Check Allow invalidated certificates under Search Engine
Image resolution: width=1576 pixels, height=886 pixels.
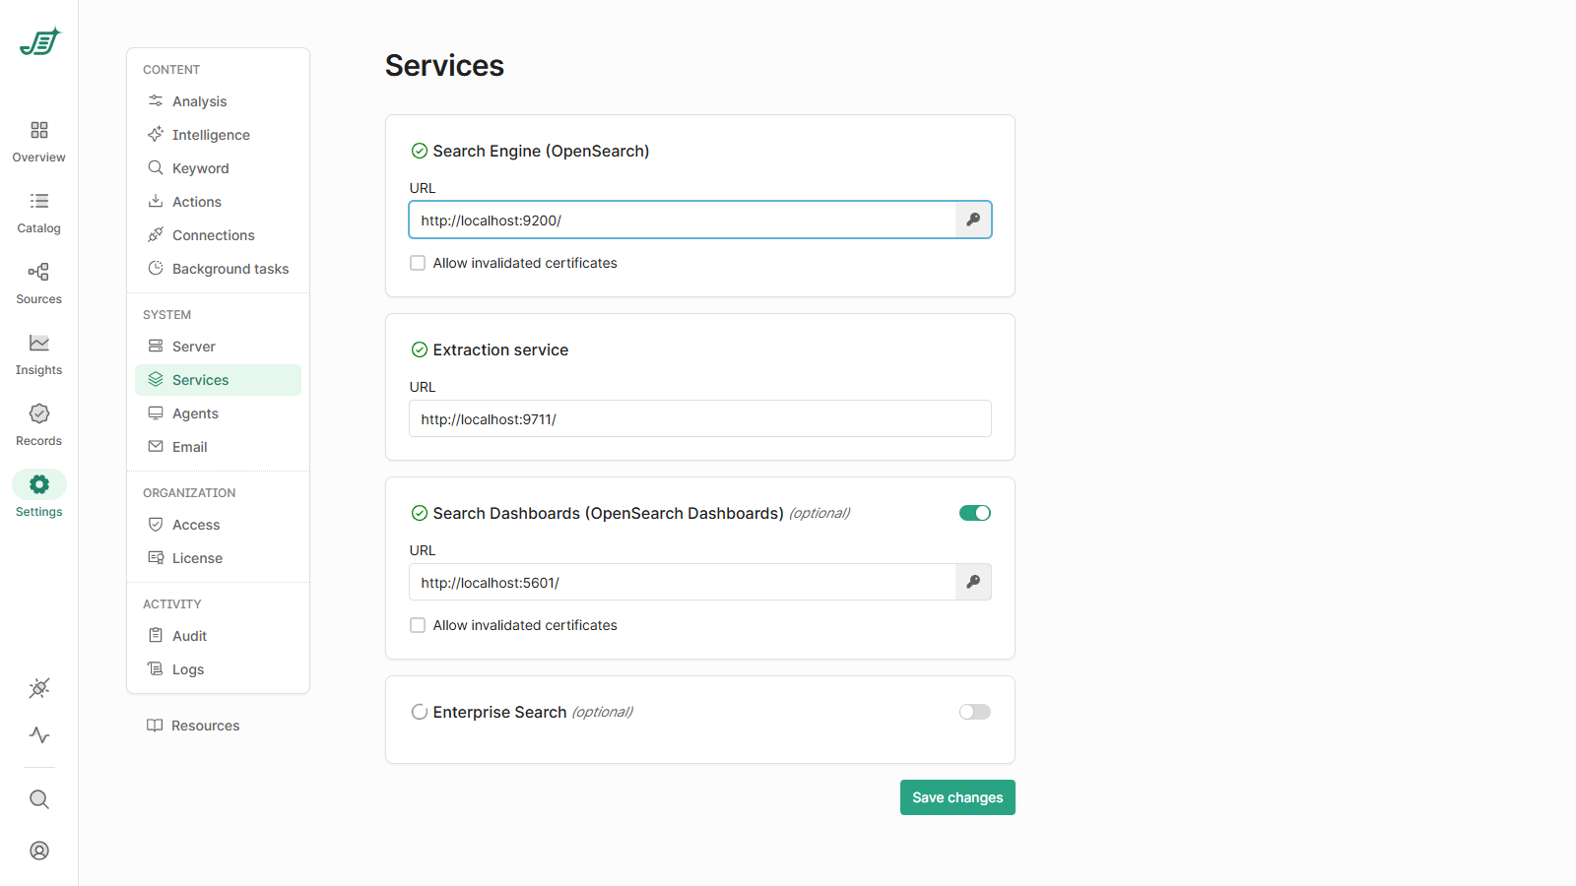(418, 263)
